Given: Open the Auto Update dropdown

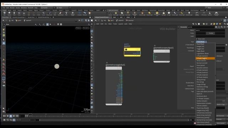Looking at the screenshot, I should 221,123.
